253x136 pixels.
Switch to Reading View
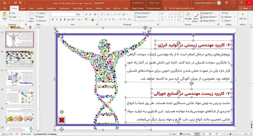(210, 134)
